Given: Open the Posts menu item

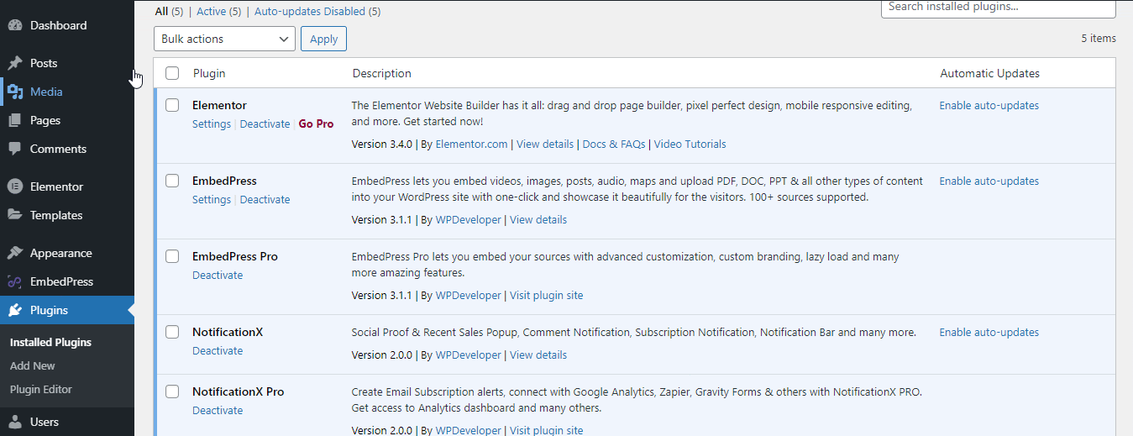Looking at the screenshot, I should click(x=67, y=63).
